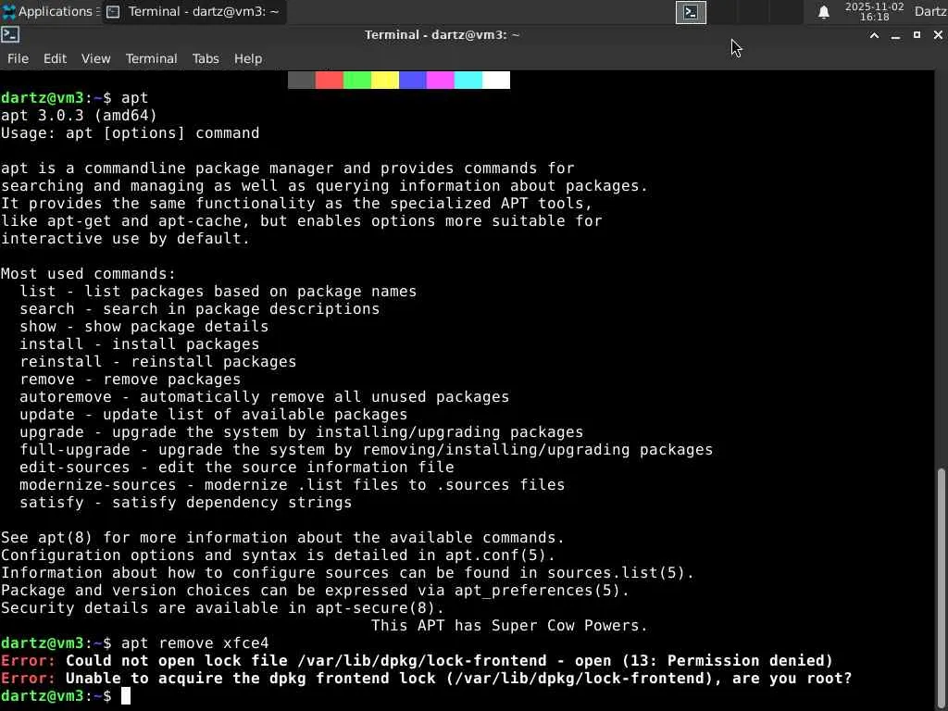Click the 'edit-sources' command line
The height and width of the screenshot is (711, 948).
coord(237,467)
